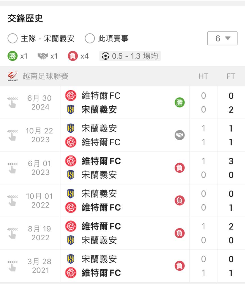Open 宋蘭義安 team in the 10月 22 2023 match

[x=99, y=128]
